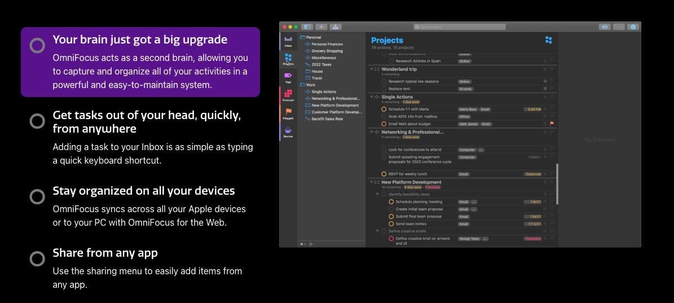
Task: Complete 'Send team invites' task
Action: (391, 224)
